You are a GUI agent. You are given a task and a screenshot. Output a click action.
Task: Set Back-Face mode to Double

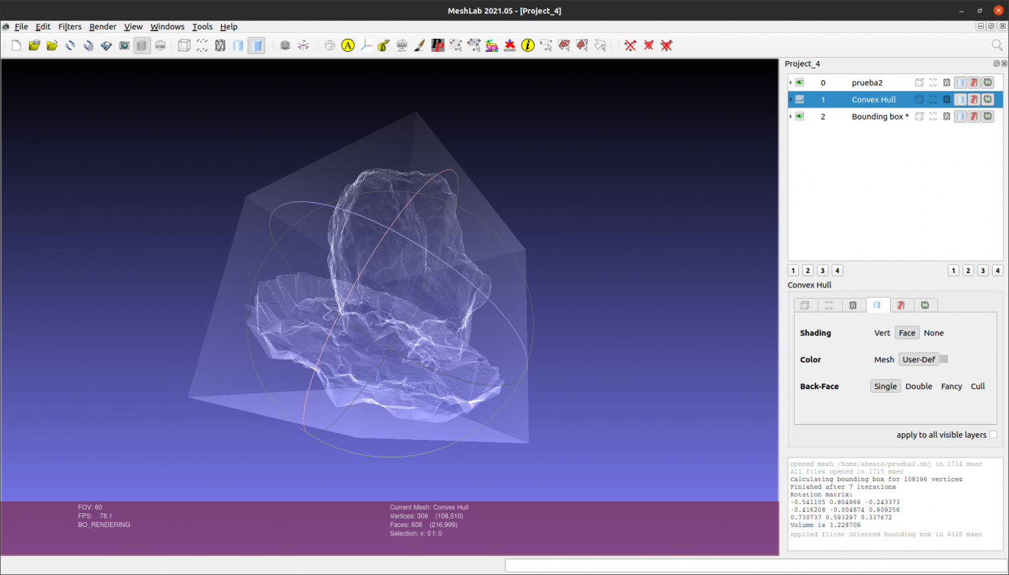[x=918, y=386]
